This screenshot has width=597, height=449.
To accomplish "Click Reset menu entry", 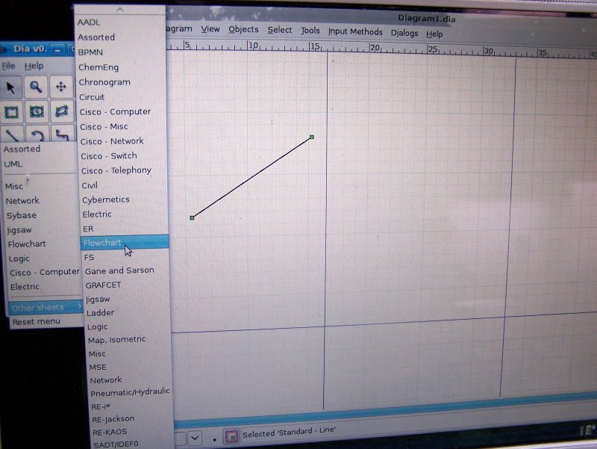I will [x=37, y=322].
